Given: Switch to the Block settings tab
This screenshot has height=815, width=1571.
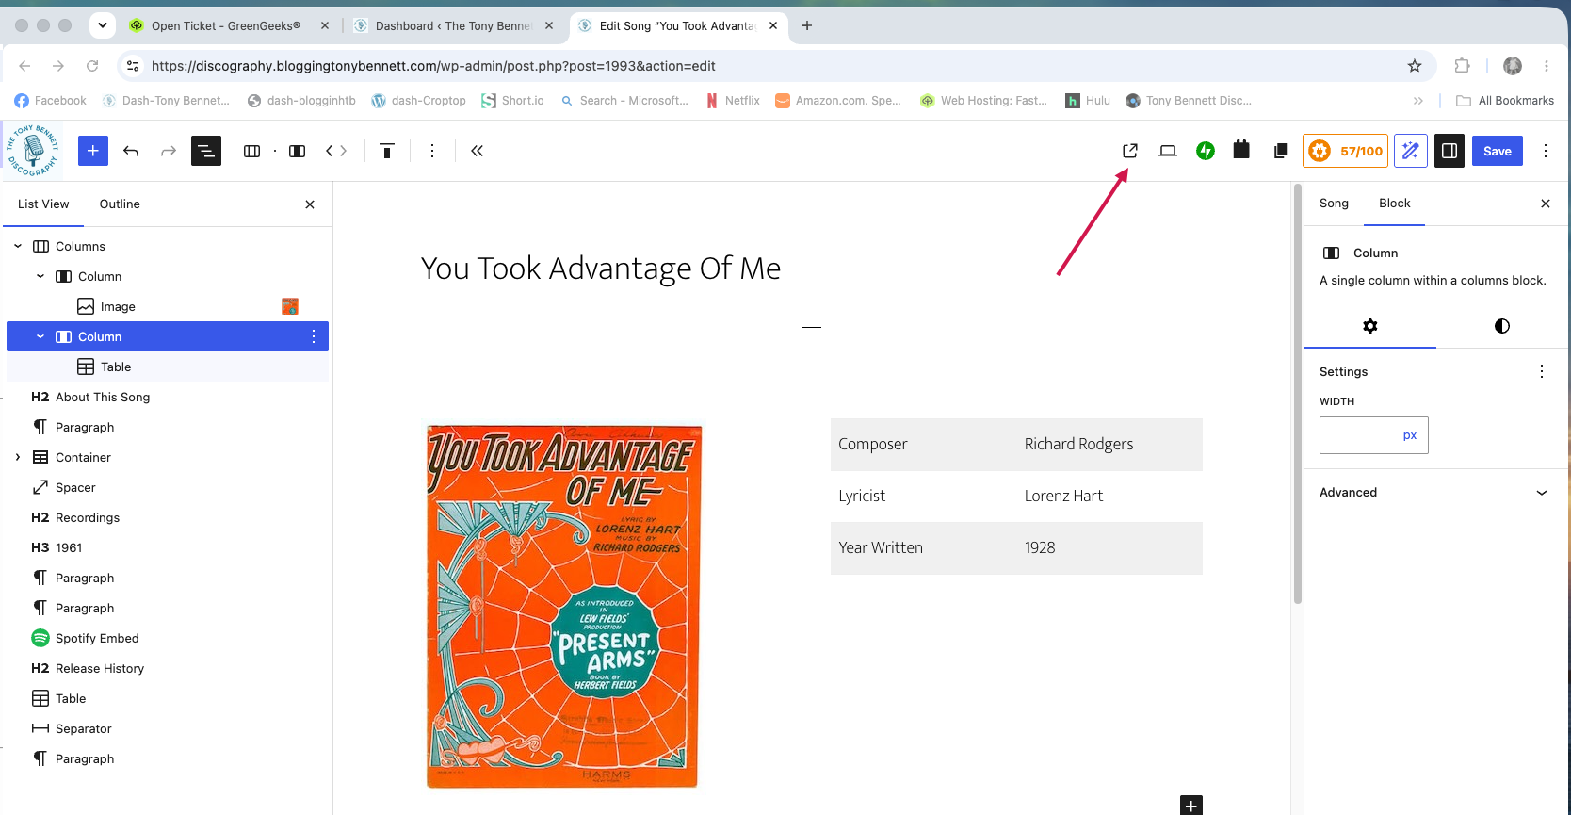Looking at the screenshot, I should coord(1395,204).
